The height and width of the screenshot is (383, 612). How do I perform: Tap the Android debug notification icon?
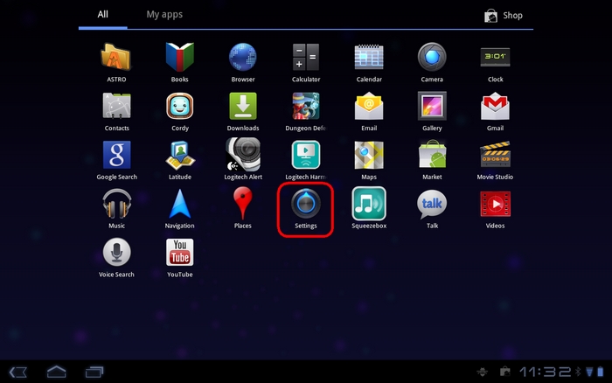tap(483, 372)
